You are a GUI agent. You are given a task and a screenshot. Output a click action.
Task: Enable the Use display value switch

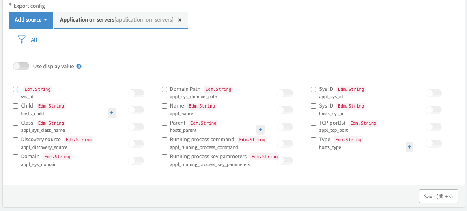point(21,66)
